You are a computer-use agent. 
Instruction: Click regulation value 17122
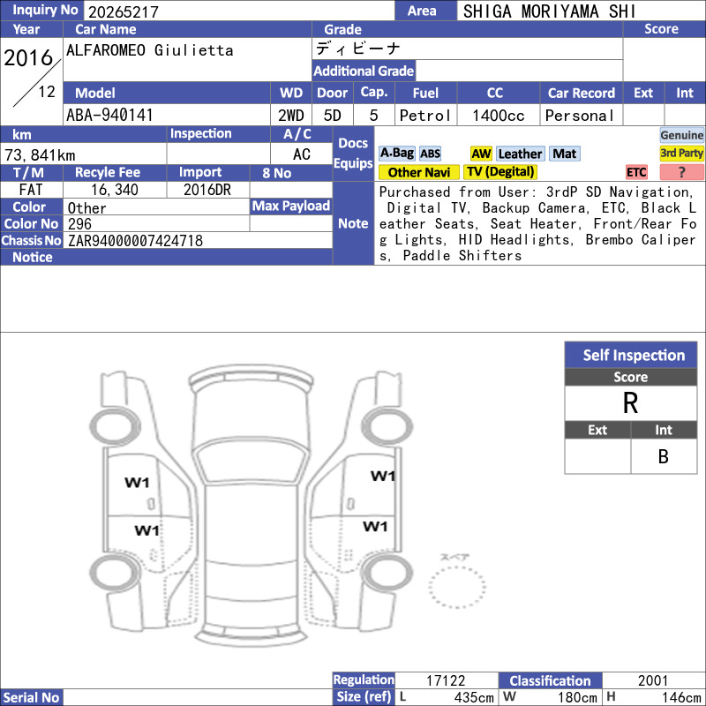[446, 680]
